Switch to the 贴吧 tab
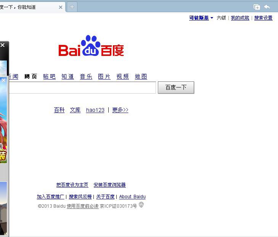The image size is (278, 237). point(49,76)
